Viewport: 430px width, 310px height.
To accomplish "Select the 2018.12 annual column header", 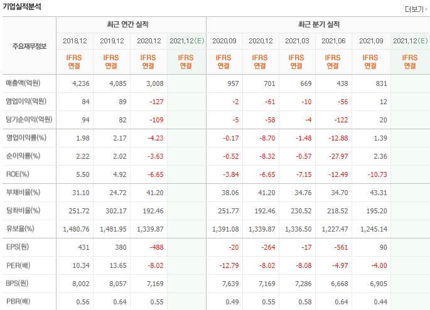I will point(75,41).
